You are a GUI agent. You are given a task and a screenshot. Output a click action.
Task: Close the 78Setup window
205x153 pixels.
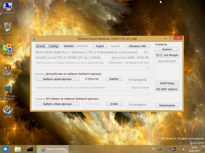click(x=178, y=38)
